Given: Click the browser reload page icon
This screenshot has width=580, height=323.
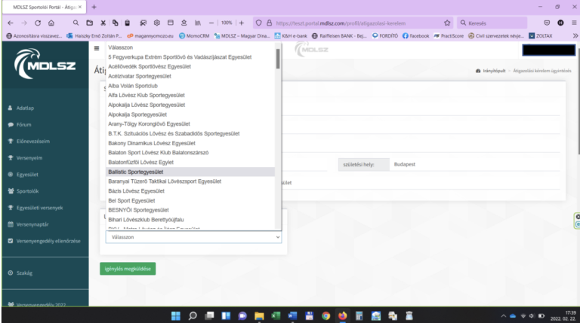Looking at the screenshot, I should (x=35, y=23).
